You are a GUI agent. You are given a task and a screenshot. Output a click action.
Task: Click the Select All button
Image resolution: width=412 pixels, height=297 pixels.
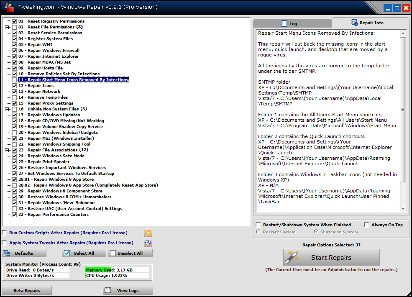(x=84, y=253)
